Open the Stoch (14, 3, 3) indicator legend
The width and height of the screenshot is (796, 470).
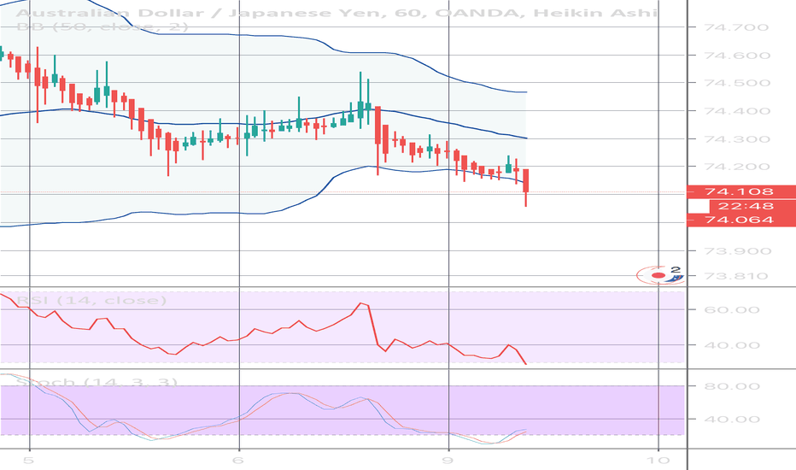click(x=89, y=382)
